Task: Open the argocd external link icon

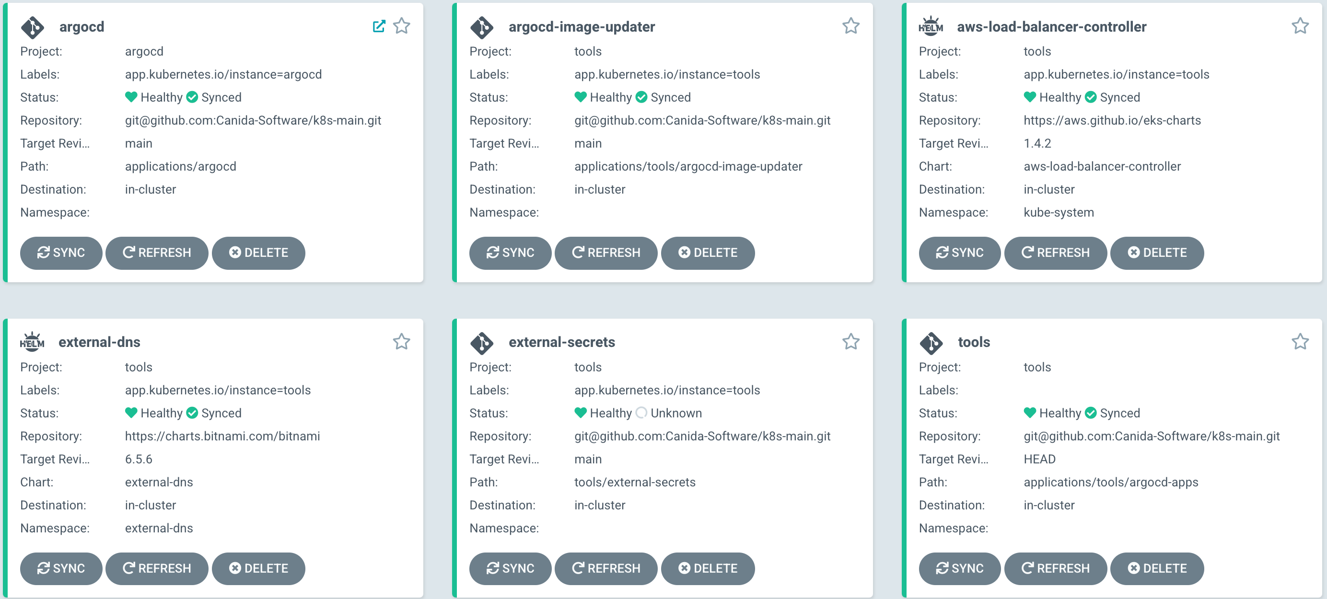Action: pos(379,26)
